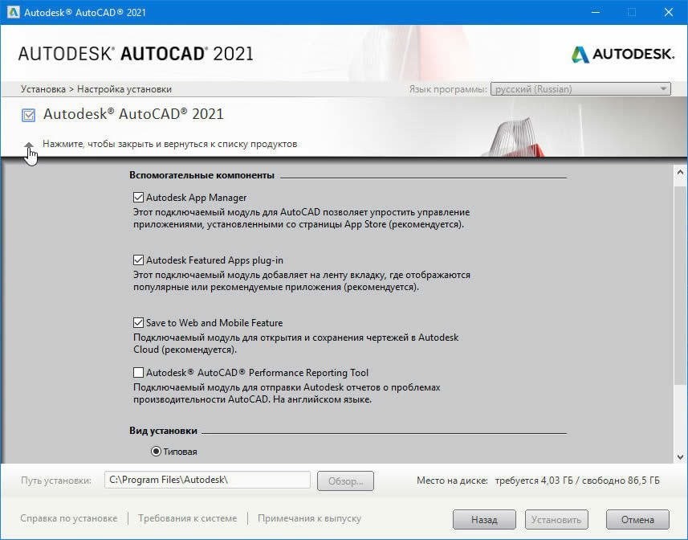Open Справка по установке help link
Image resolution: width=688 pixels, height=540 pixels.
coord(68,518)
